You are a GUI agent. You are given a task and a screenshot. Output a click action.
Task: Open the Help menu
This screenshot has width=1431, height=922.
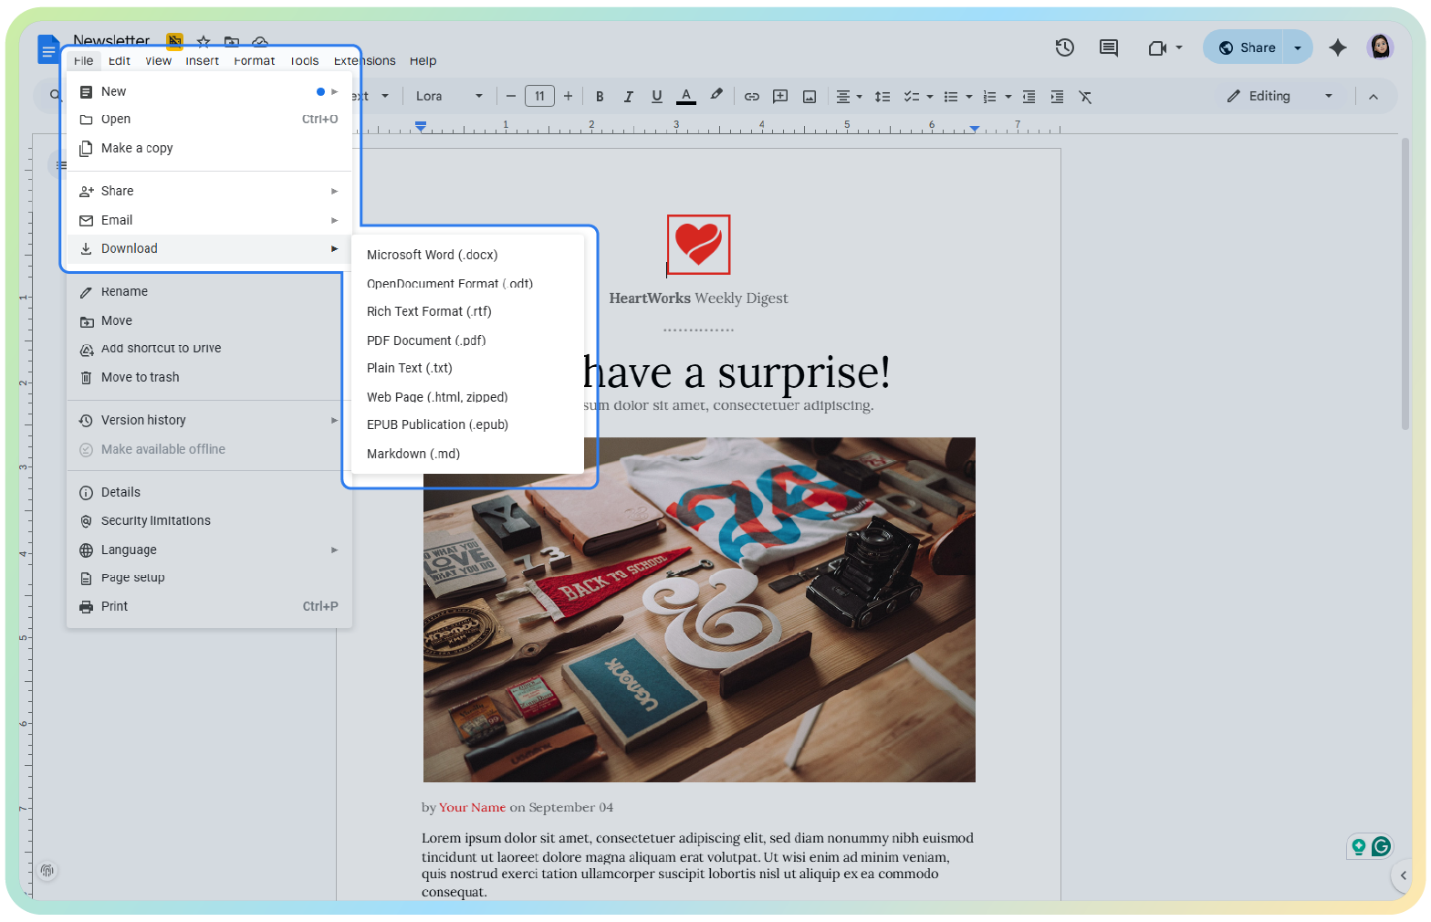click(423, 61)
